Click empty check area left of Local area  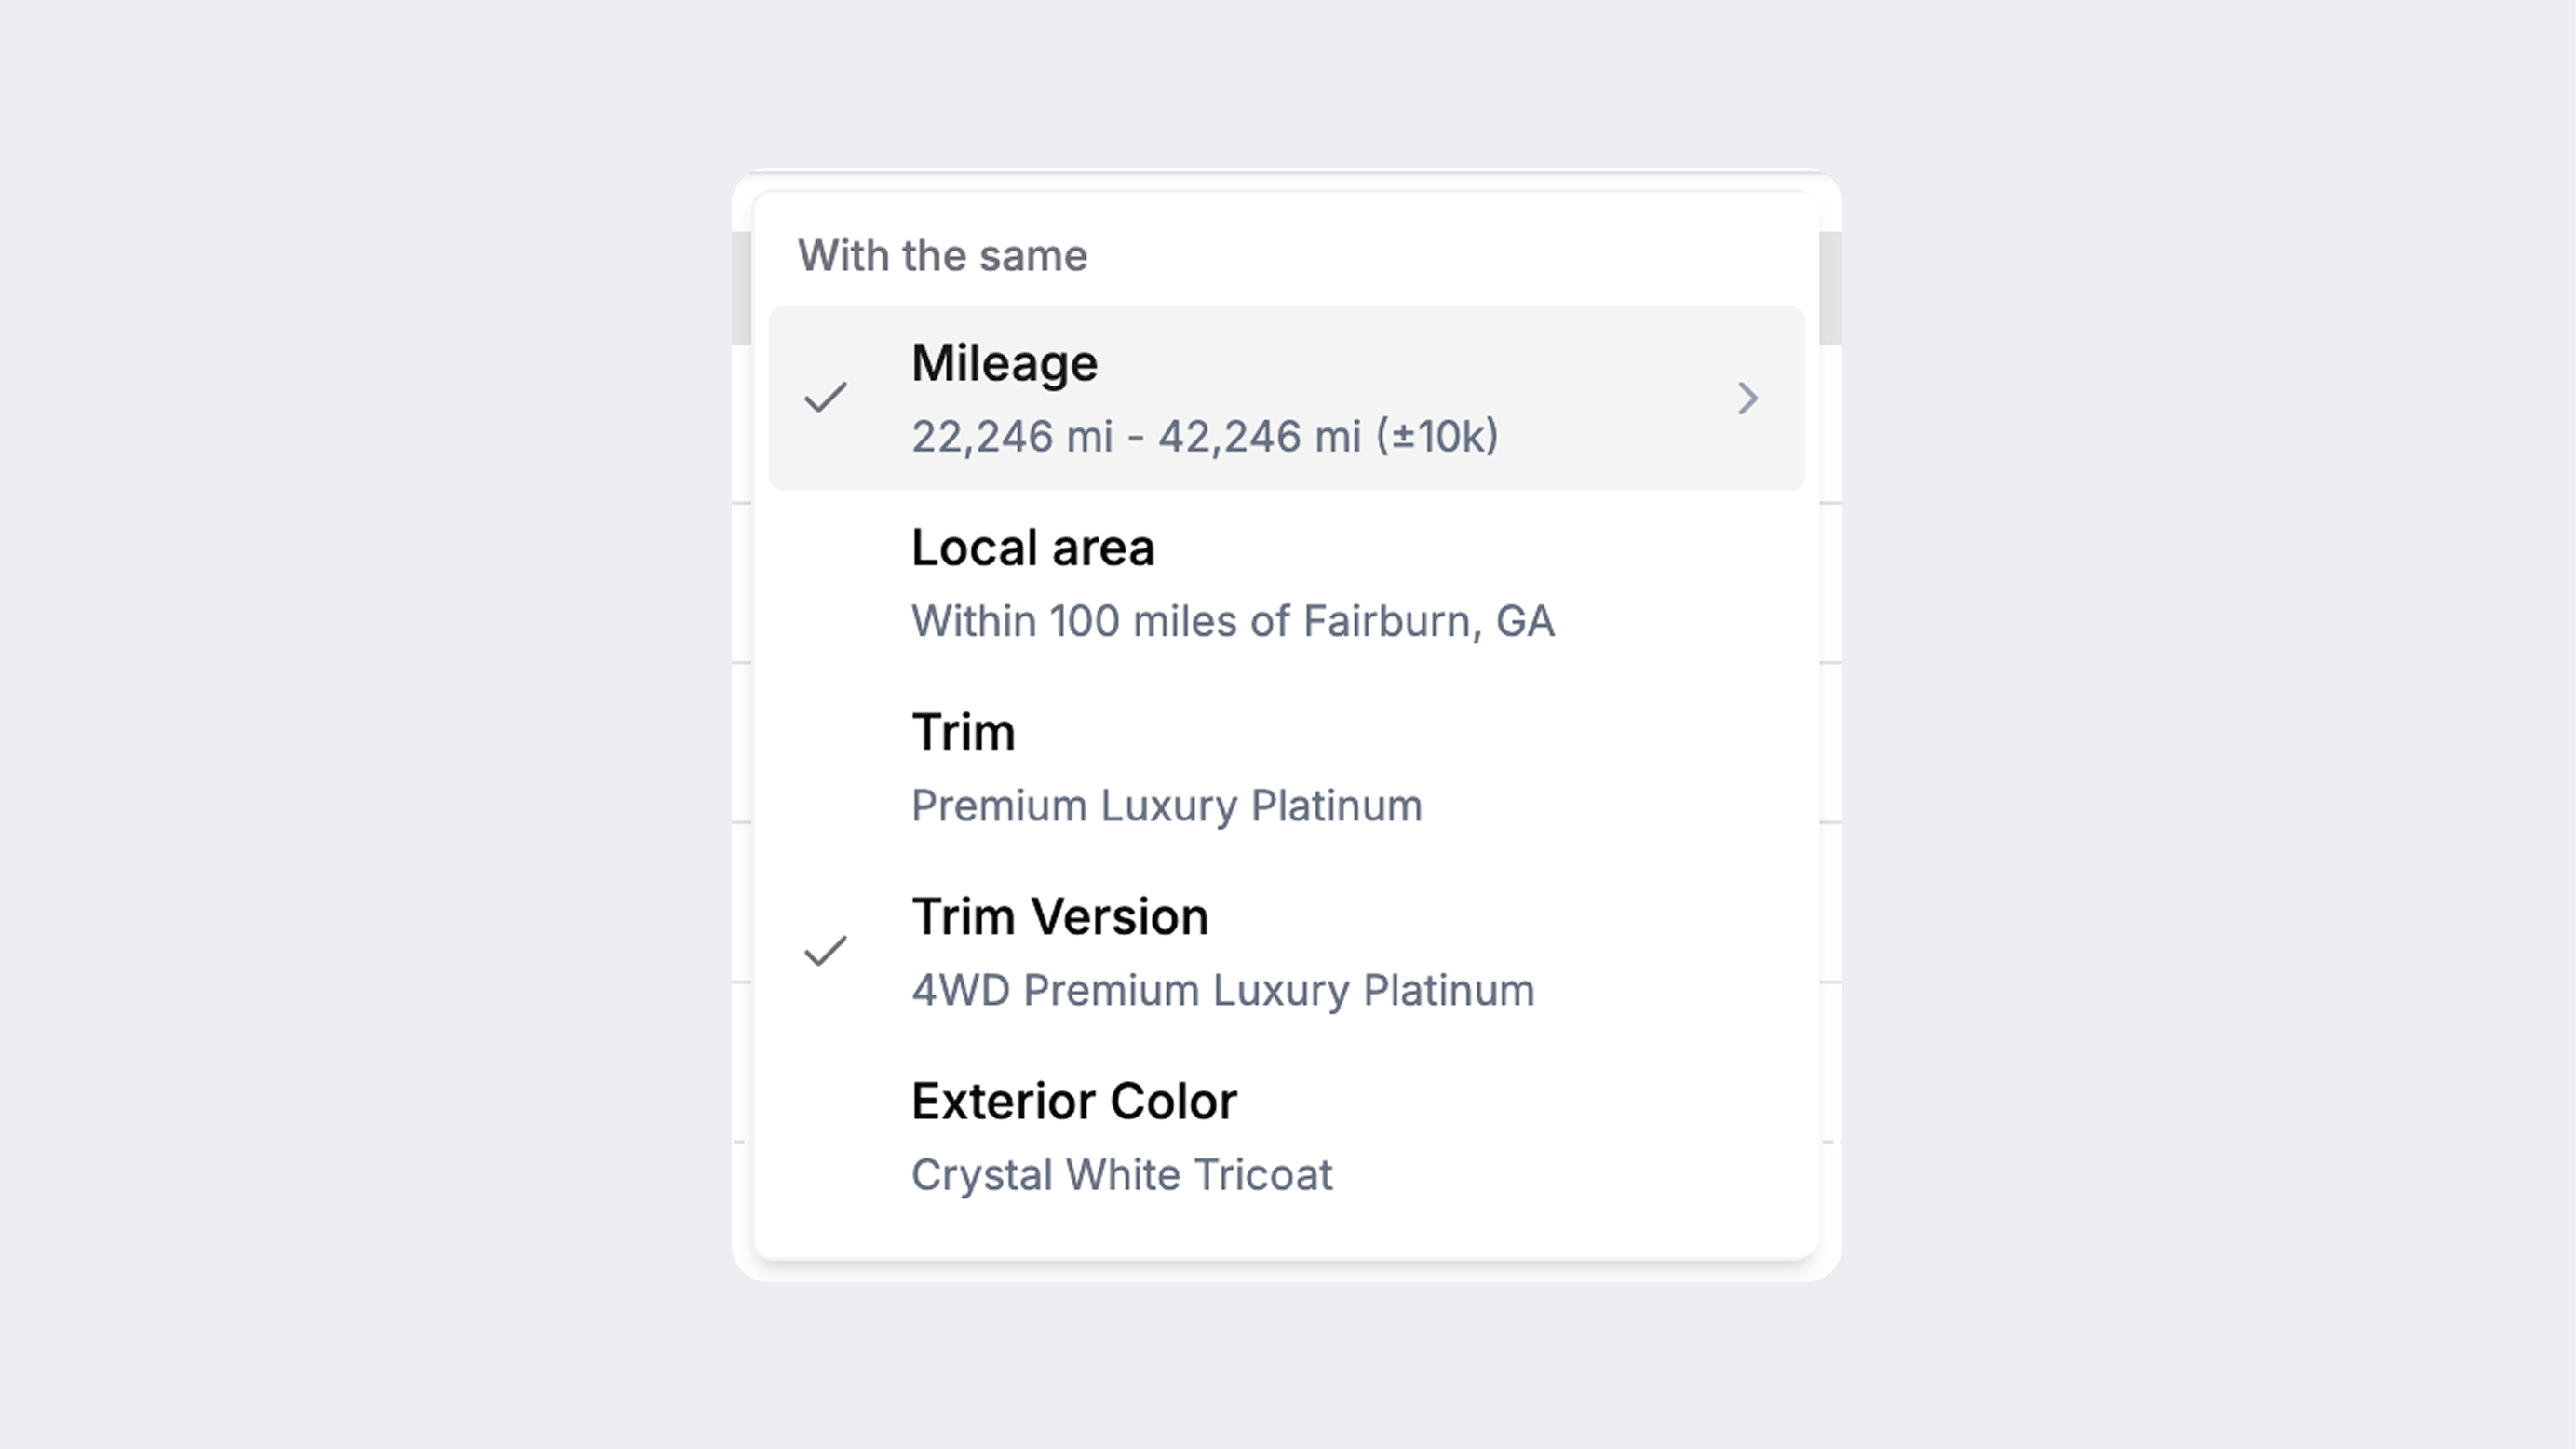click(826, 583)
